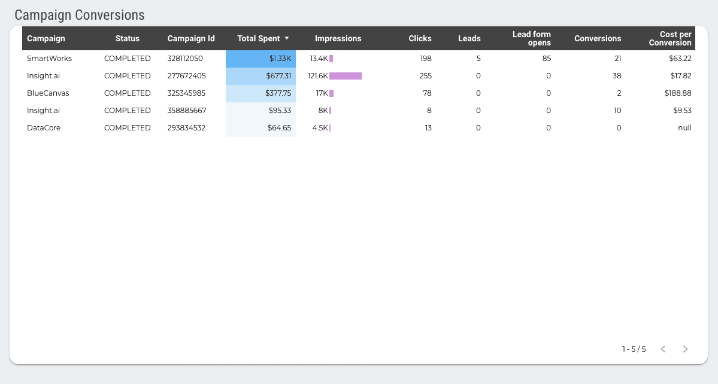The height and width of the screenshot is (384, 718).
Task: Click the BlueCanvas campaign name
Action: click(48, 93)
